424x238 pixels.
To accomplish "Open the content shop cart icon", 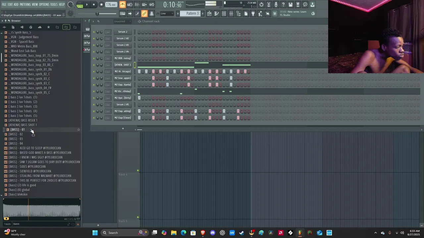I will tap(275, 14).
